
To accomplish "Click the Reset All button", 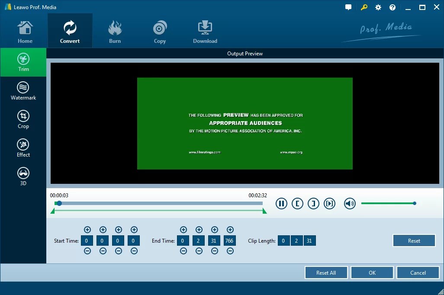I will [x=326, y=273].
